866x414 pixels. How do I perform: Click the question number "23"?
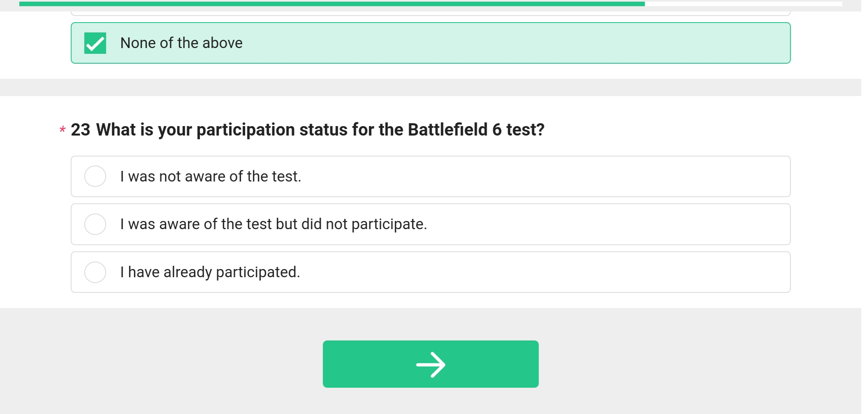(x=81, y=130)
